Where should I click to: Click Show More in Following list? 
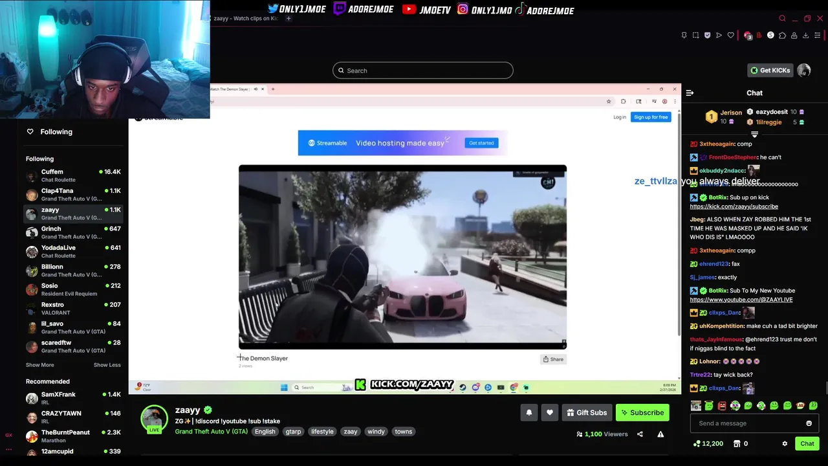39,365
